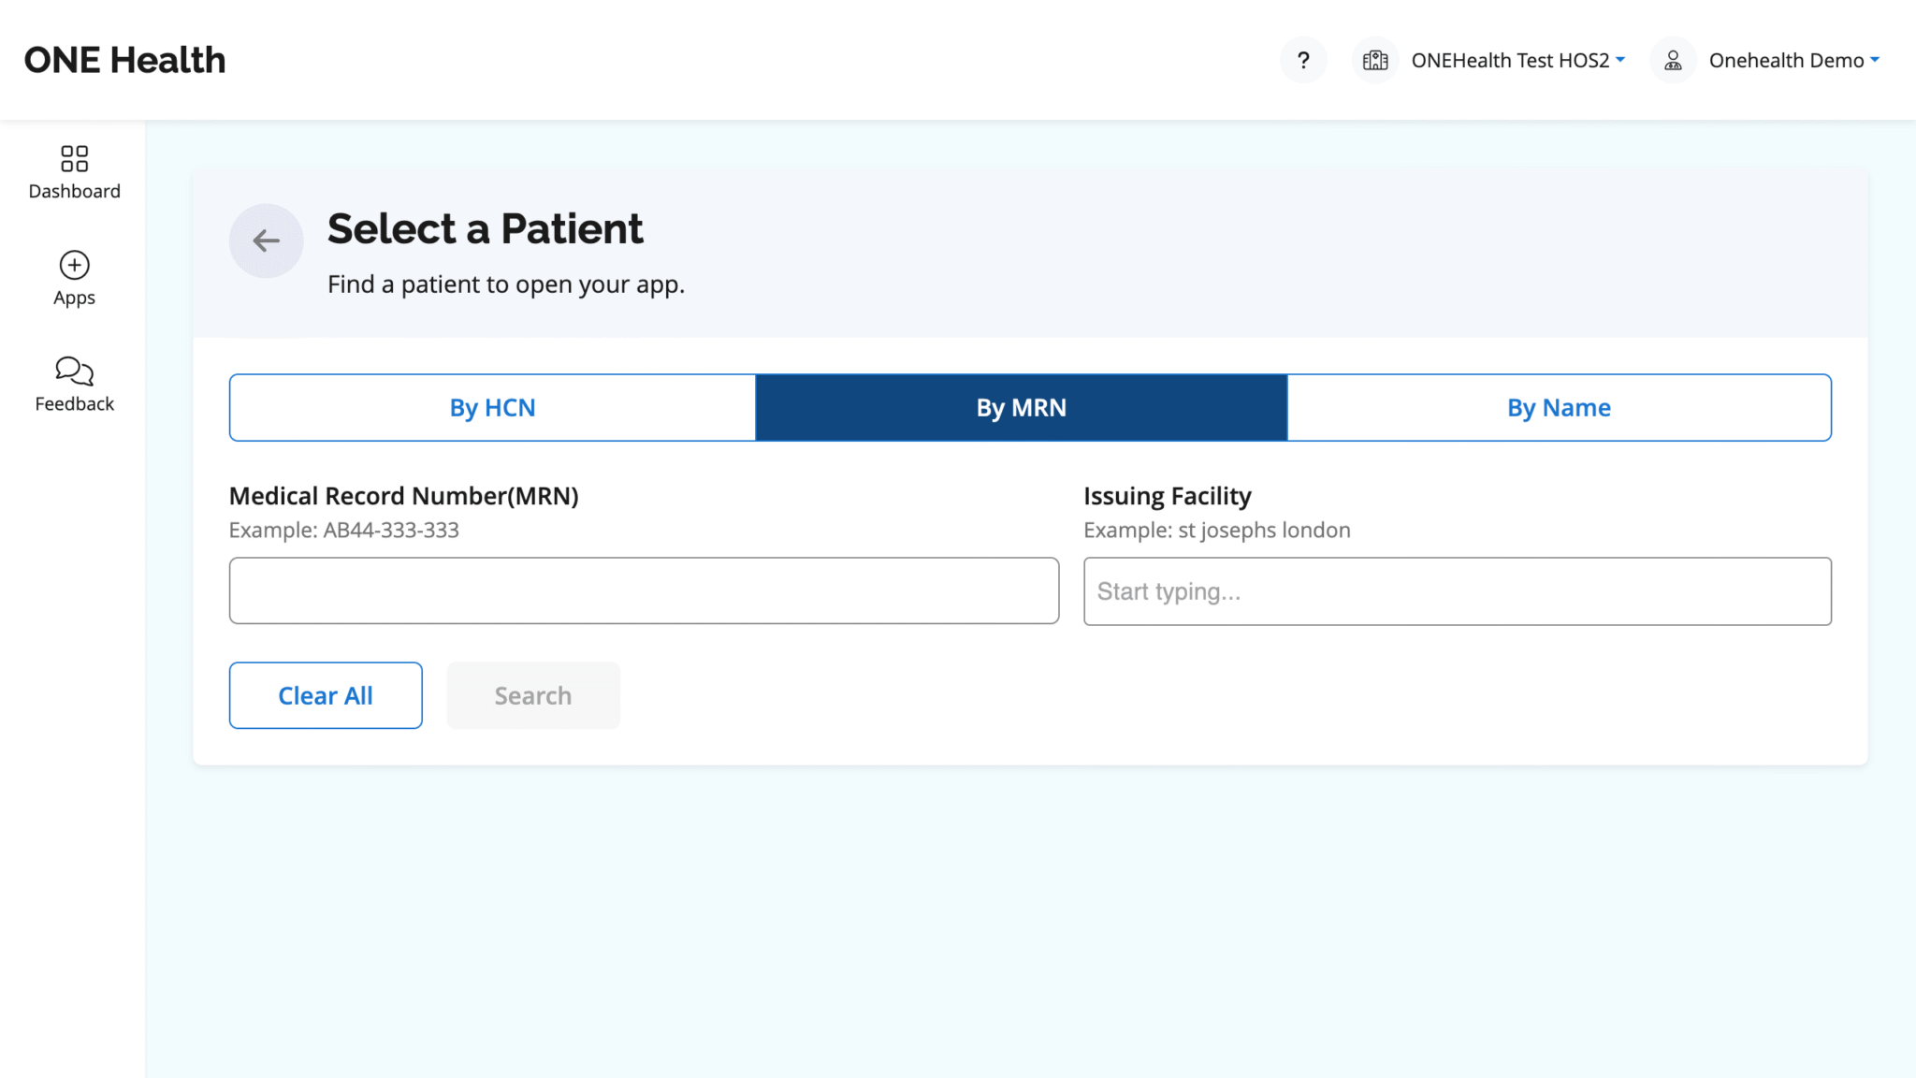1916x1078 pixels.
Task: Choose By Name as the search method
Action: point(1558,407)
